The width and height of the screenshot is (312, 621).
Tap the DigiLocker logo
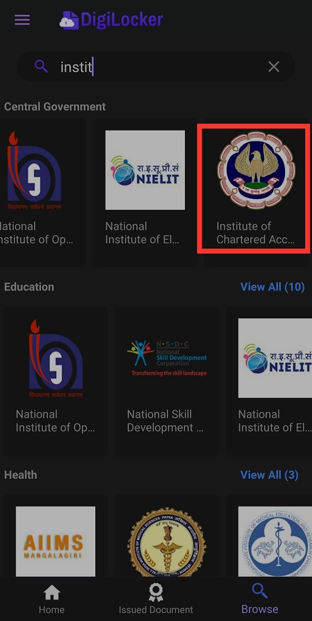tap(112, 20)
